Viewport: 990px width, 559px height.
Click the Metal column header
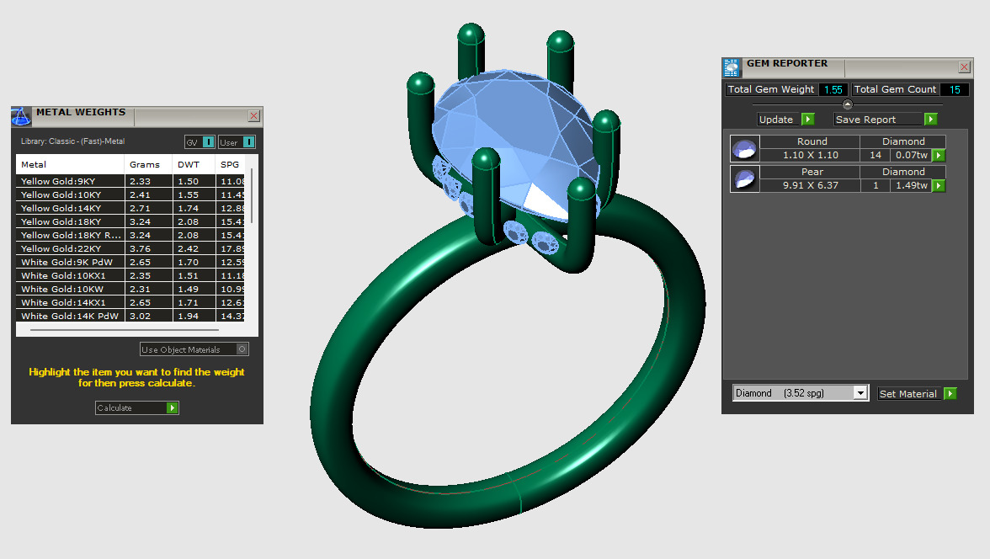[70, 164]
